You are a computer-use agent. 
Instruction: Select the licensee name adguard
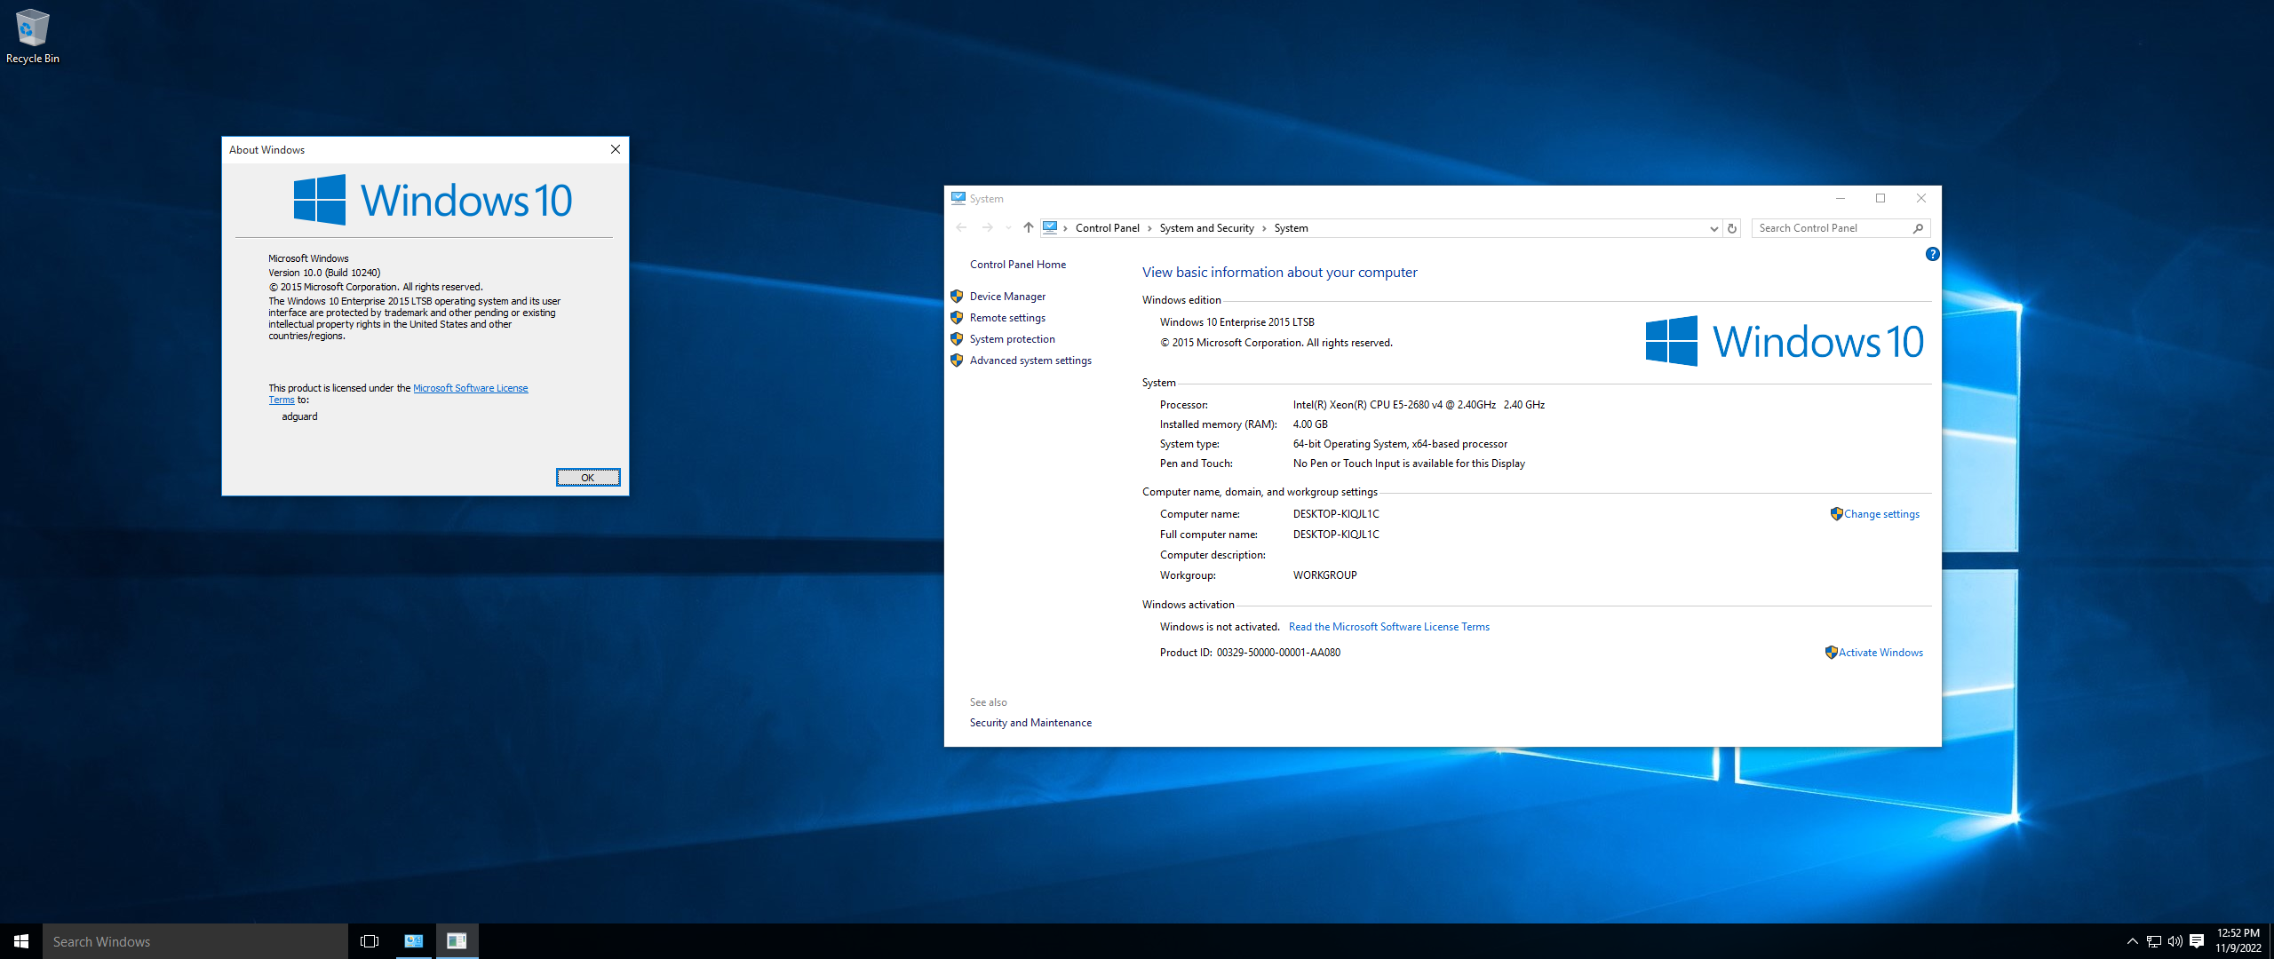point(299,416)
